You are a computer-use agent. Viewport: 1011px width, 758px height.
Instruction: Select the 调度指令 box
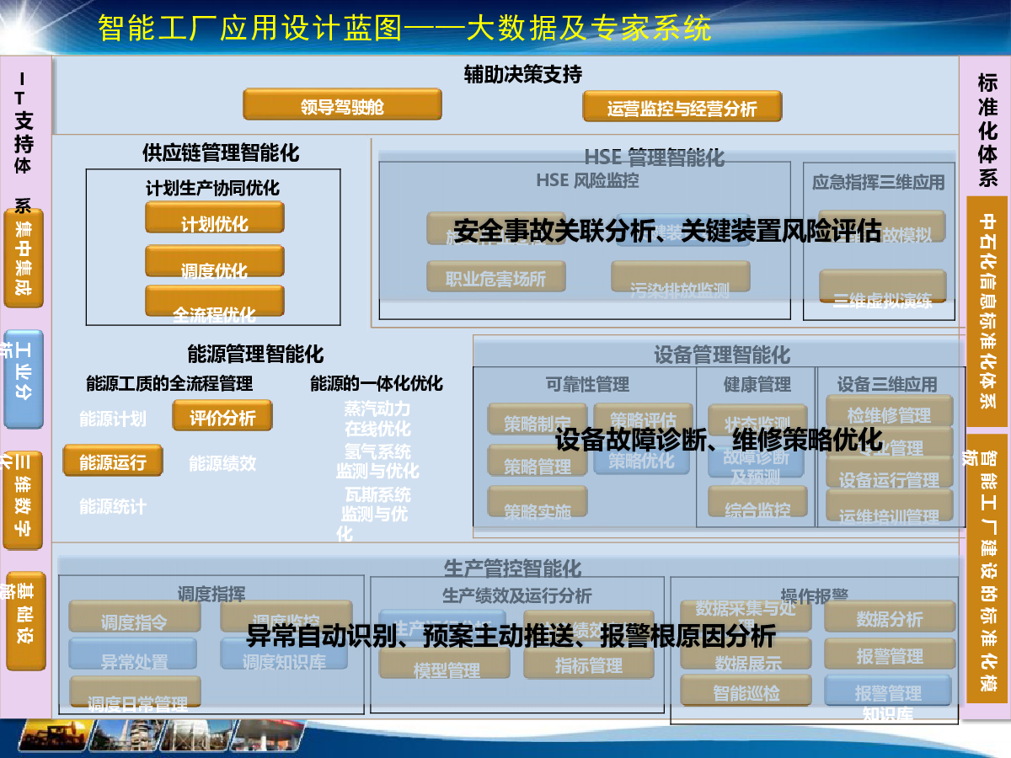click(x=135, y=617)
